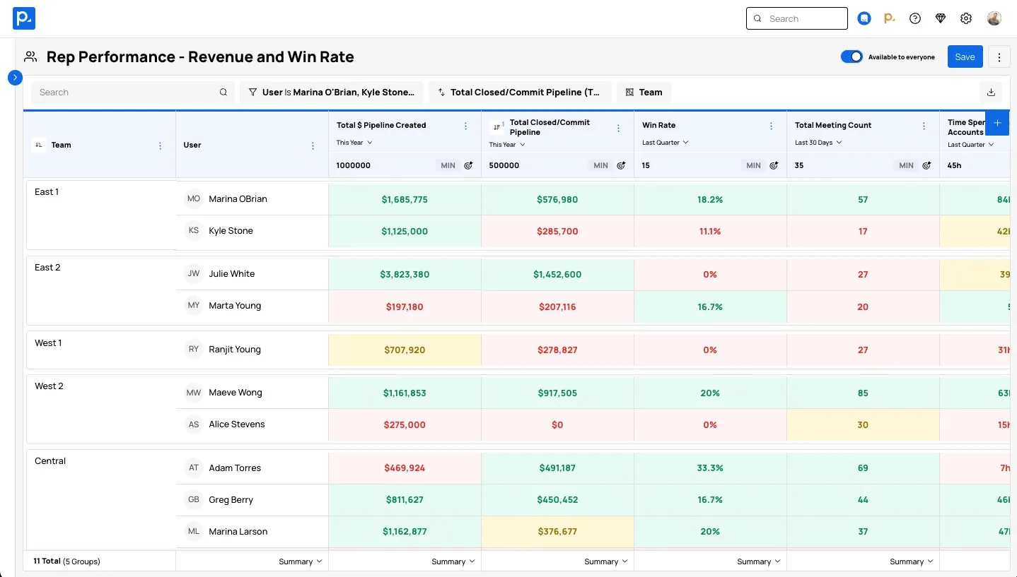
Task: Open the Team grouping chip
Action: click(644, 93)
